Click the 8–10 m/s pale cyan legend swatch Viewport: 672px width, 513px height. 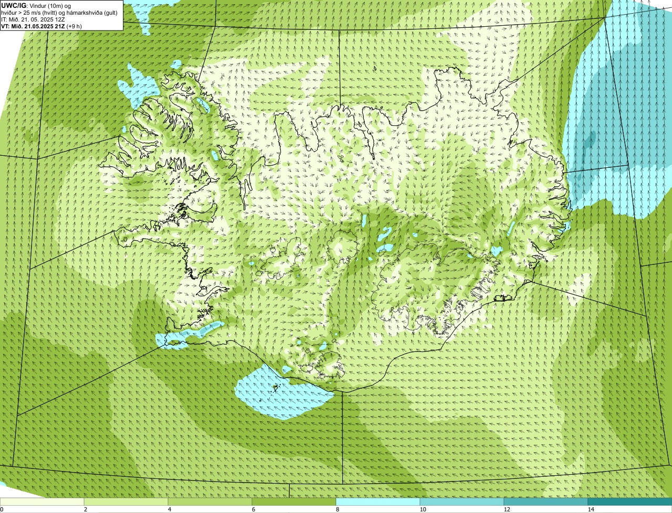point(378,501)
